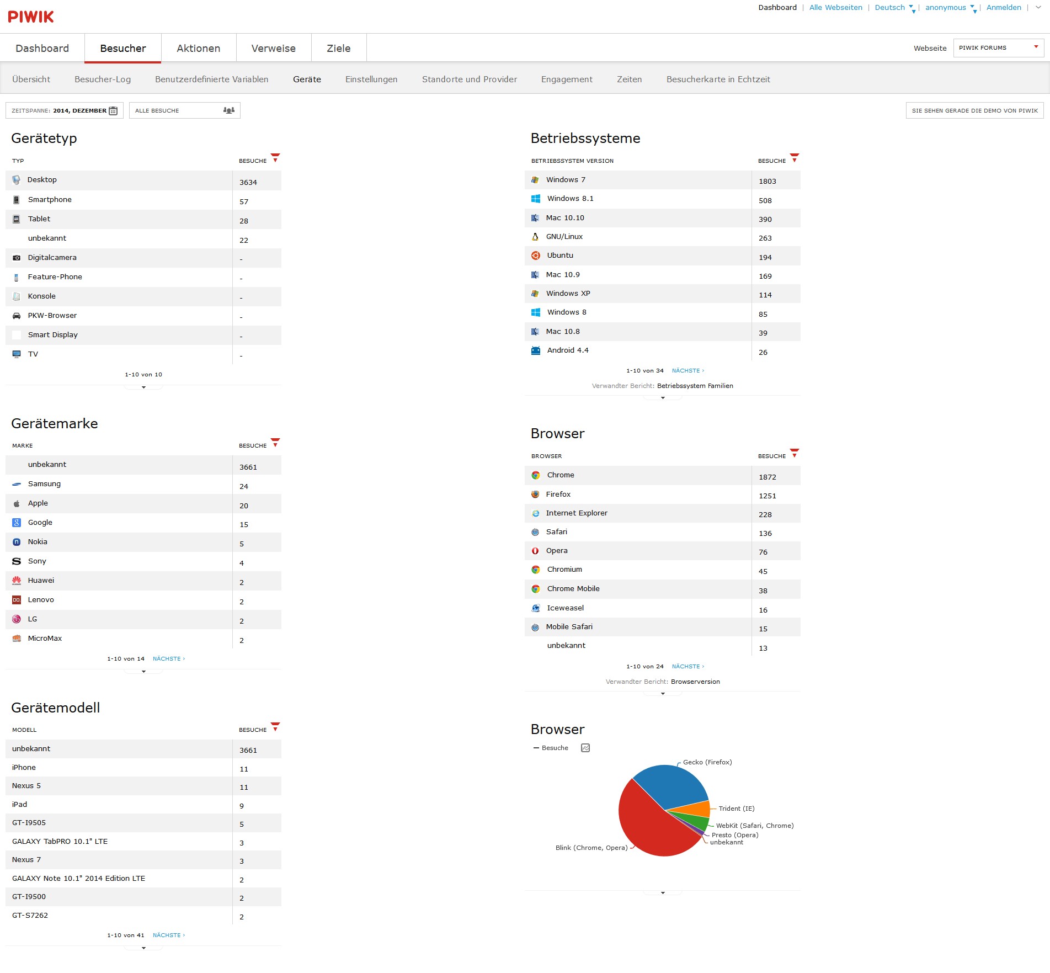
Task: Sort Browser table by Besuche arrow
Action: 795,453
